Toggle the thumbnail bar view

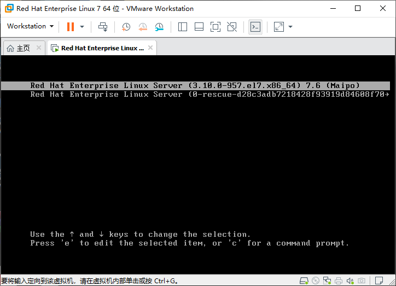pos(199,26)
